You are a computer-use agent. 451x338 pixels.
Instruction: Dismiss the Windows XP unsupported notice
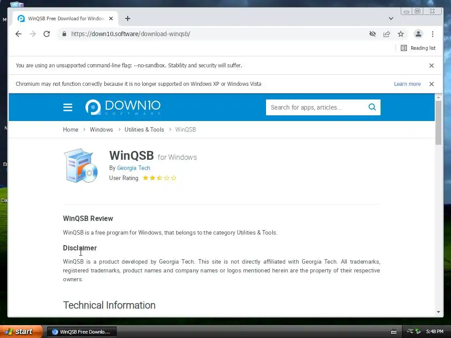(432, 84)
